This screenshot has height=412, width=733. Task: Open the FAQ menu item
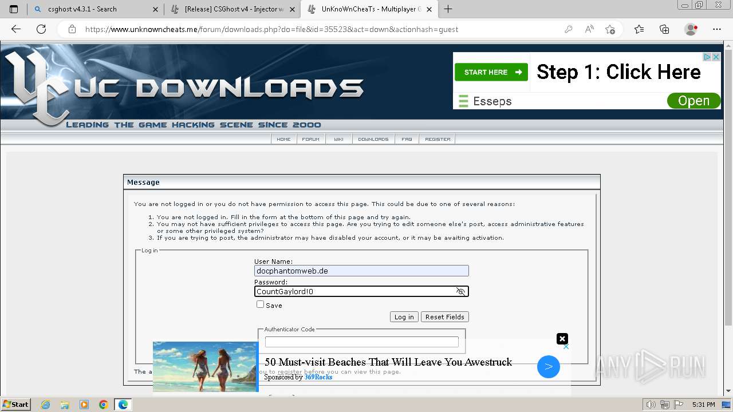pos(407,139)
